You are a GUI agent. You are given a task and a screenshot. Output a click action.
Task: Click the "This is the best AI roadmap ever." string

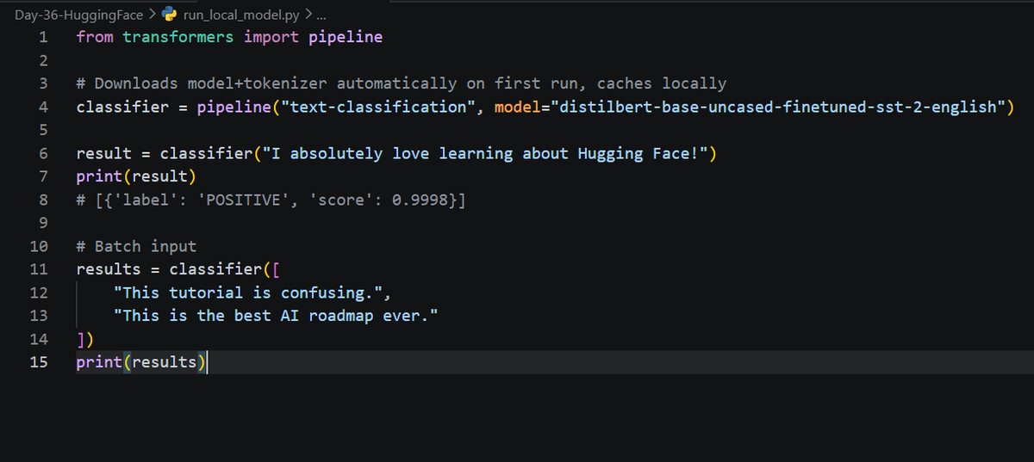point(276,316)
